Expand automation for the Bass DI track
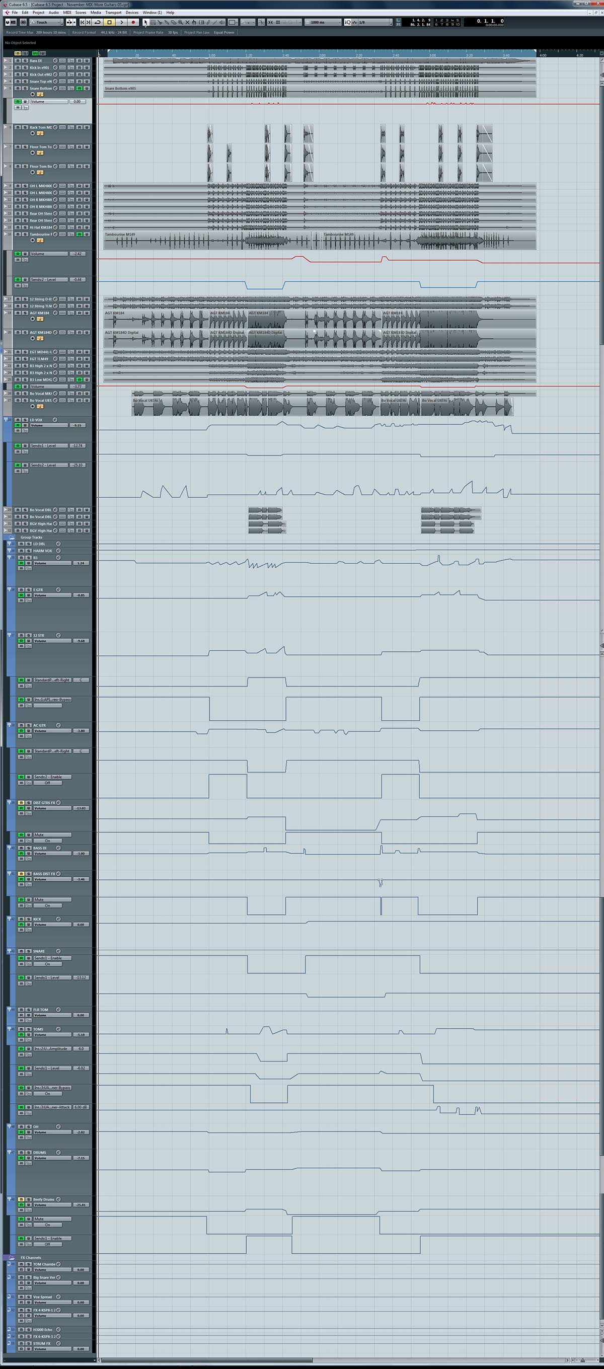 (x=6, y=60)
